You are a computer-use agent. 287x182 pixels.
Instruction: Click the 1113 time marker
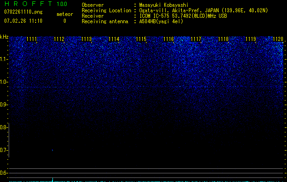point(86,39)
